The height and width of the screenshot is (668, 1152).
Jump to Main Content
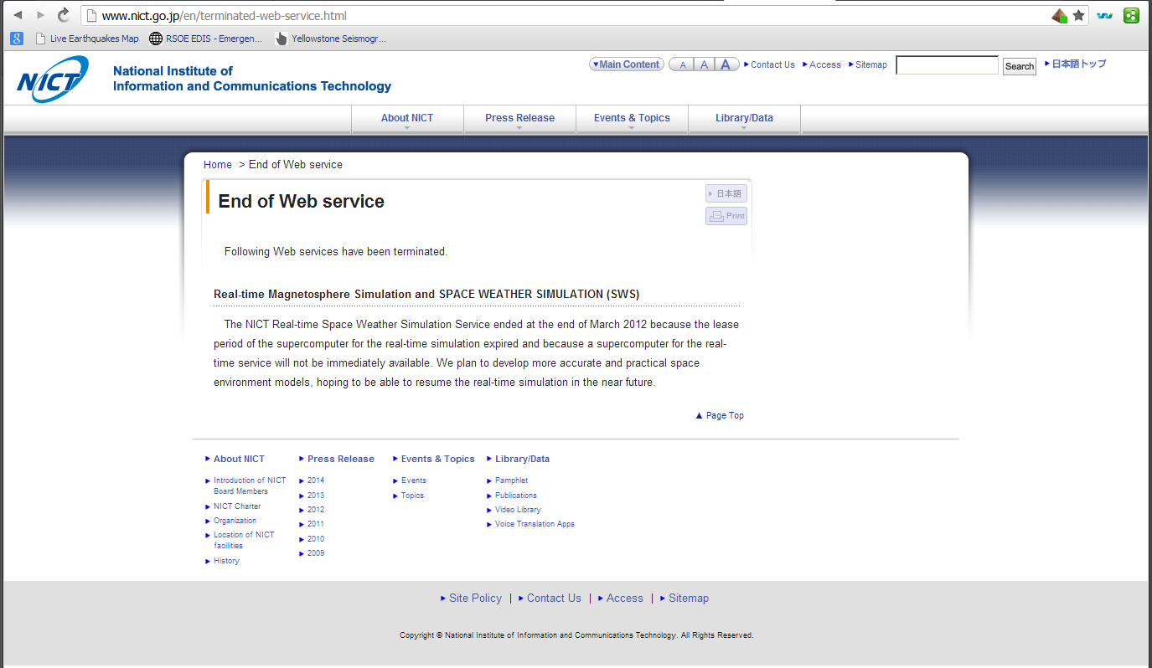tap(627, 64)
